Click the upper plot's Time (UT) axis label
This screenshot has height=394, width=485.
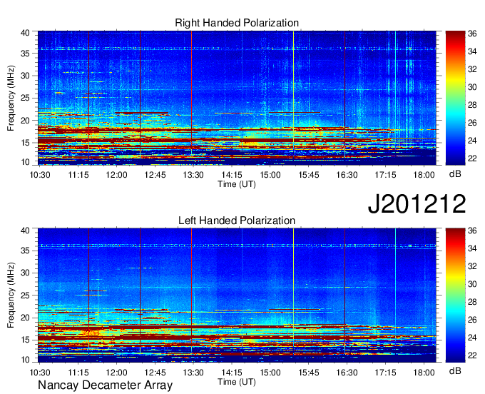coord(237,184)
